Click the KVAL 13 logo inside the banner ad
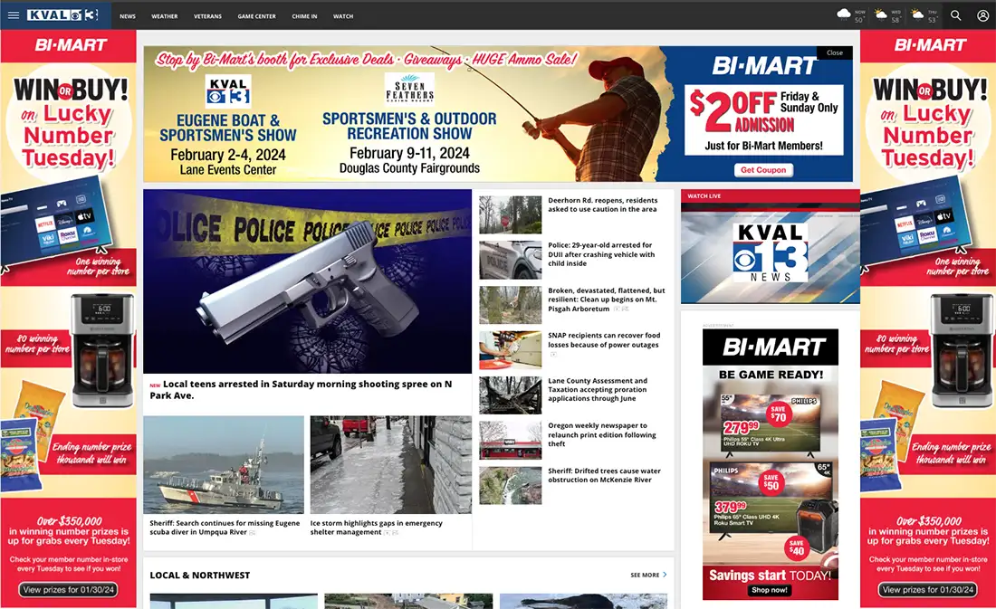Screen dimensions: 996x609 [228, 90]
